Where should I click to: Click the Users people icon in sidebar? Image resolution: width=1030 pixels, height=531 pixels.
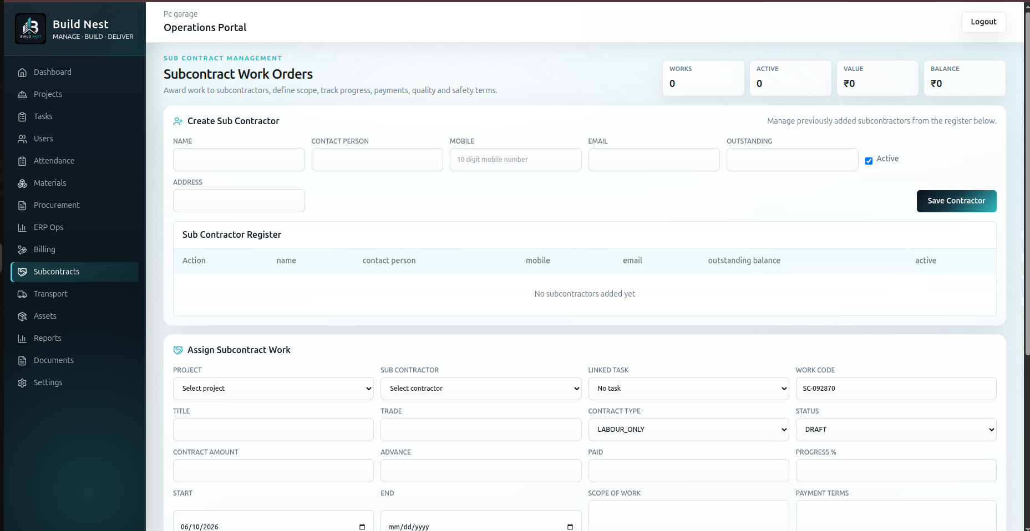[22, 139]
